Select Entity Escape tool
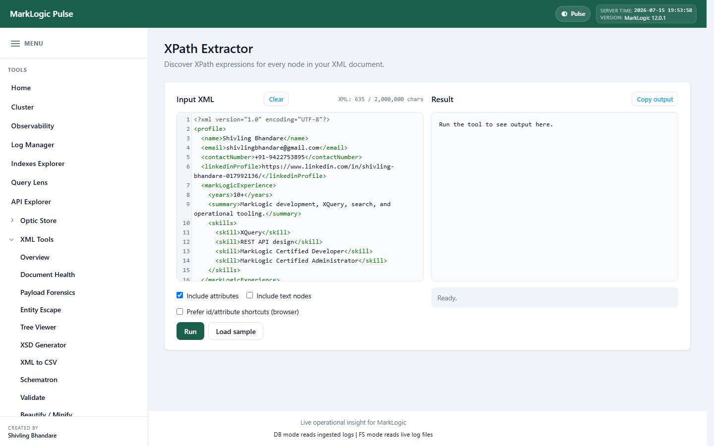The image size is (714, 446). tap(41, 310)
